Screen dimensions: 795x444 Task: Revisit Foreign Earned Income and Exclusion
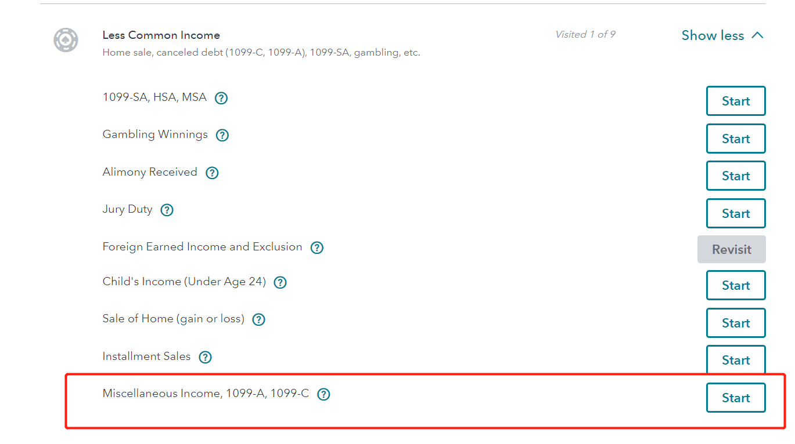pyautogui.click(x=731, y=249)
